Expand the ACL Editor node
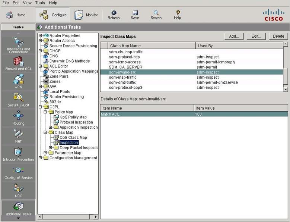 (x=40, y=66)
